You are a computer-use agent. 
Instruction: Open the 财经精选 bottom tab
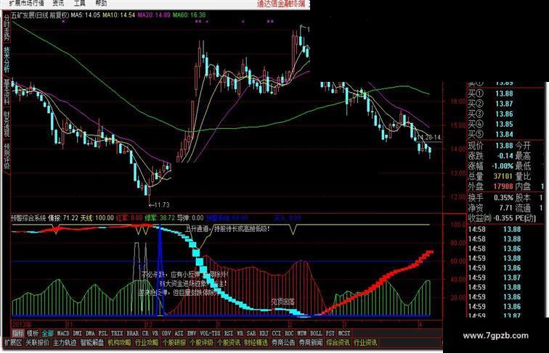click(x=256, y=343)
